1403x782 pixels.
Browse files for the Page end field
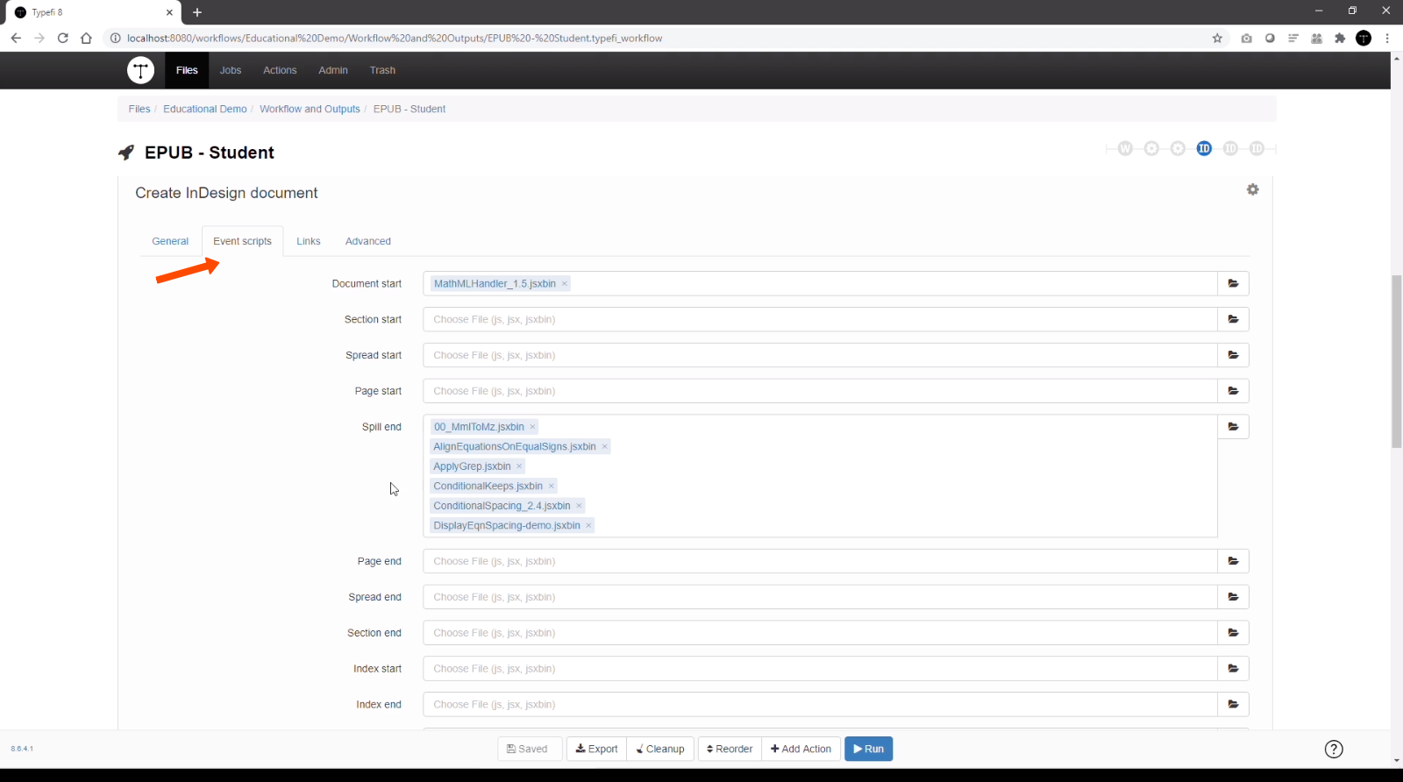1233,561
